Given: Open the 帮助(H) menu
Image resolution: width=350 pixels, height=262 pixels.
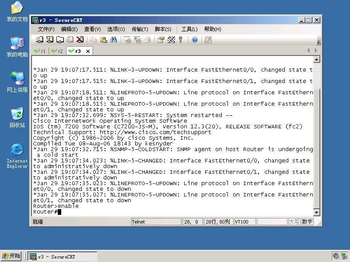Looking at the screenshot, I should coord(213,29).
